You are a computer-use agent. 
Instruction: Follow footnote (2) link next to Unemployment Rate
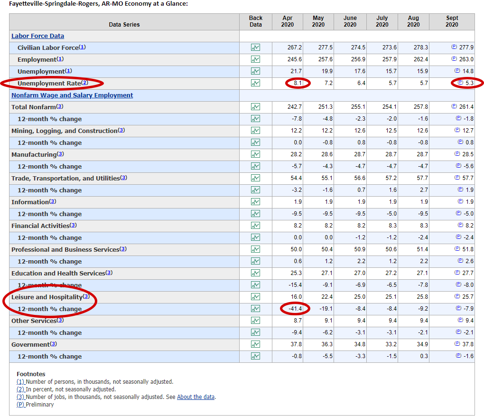(x=84, y=83)
